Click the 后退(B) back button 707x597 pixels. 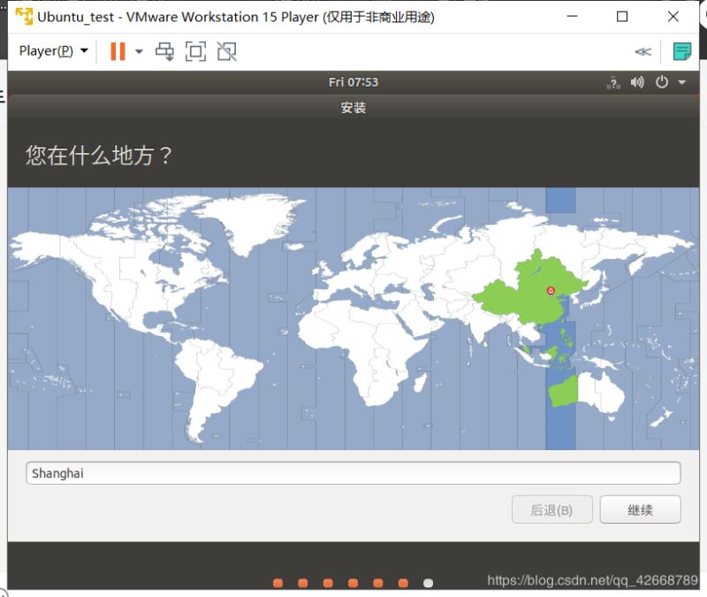click(x=551, y=509)
